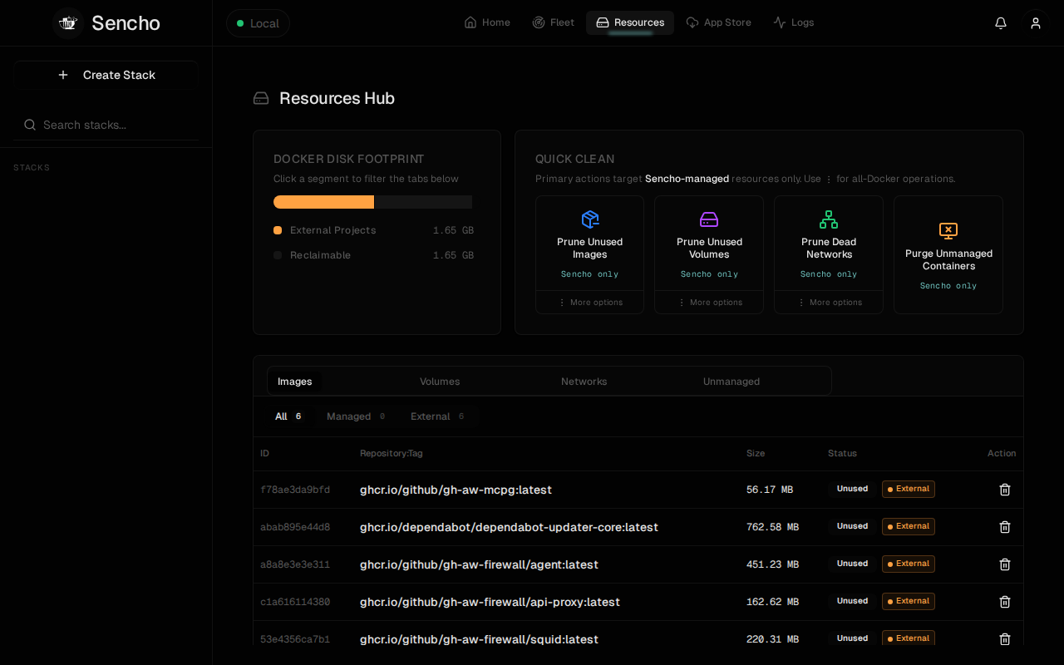This screenshot has width=1064, height=665.
Task: Switch to the Volumes tab
Action: [x=440, y=382]
